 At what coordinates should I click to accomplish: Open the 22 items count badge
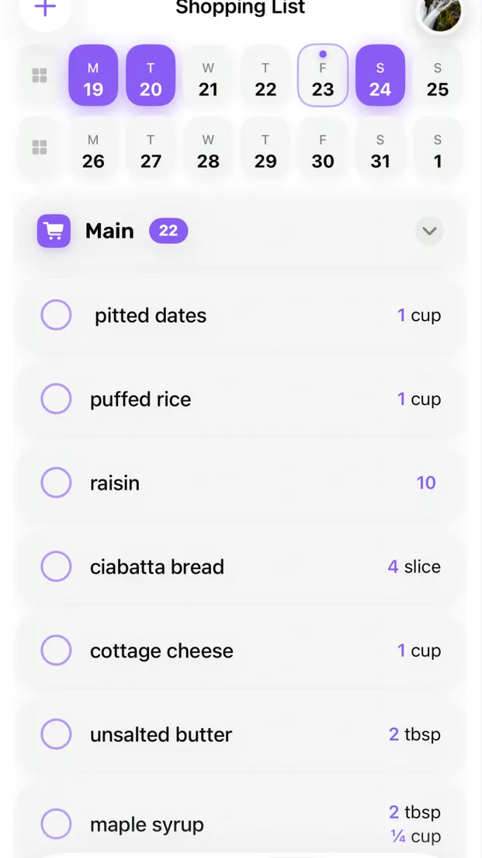[x=168, y=231]
